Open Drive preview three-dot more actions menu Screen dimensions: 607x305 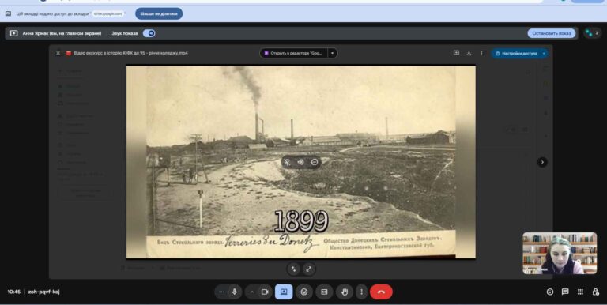(481, 53)
